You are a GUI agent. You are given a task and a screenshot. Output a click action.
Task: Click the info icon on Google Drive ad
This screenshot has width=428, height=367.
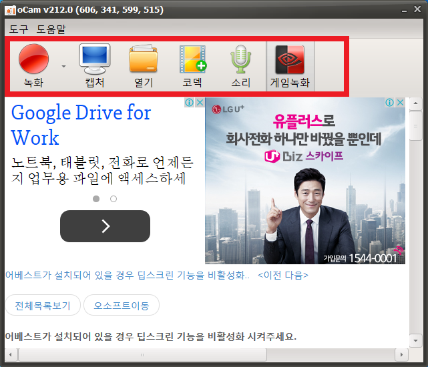(189, 103)
